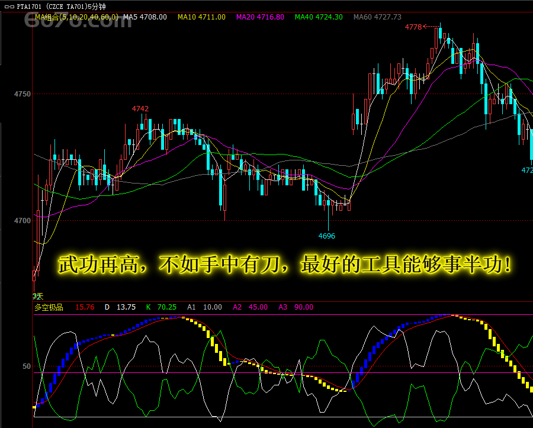Click the A2 45.00 parameter
Viewport: 533px width, 428px height.
[250, 307]
